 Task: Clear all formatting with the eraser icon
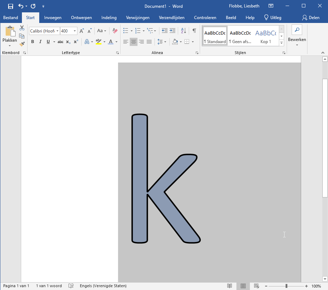(x=115, y=31)
